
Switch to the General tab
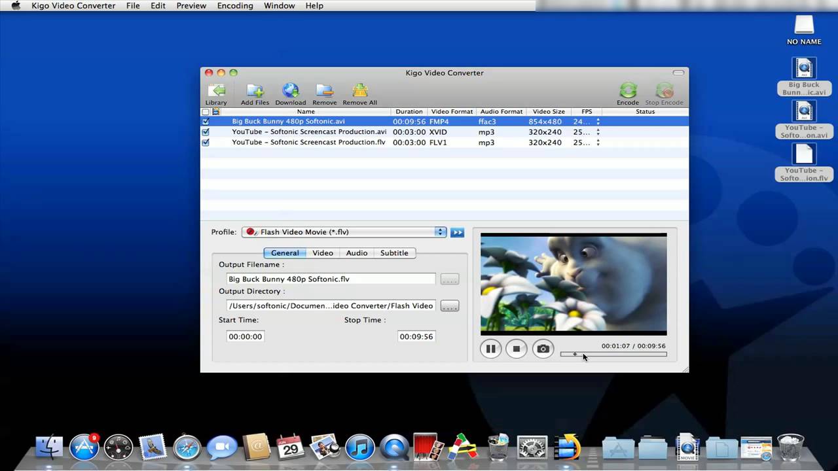coord(285,253)
